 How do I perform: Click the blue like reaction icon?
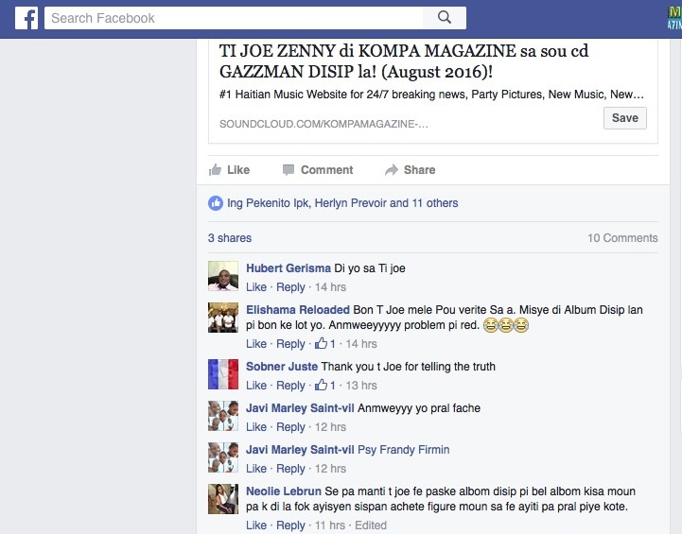(216, 203)
